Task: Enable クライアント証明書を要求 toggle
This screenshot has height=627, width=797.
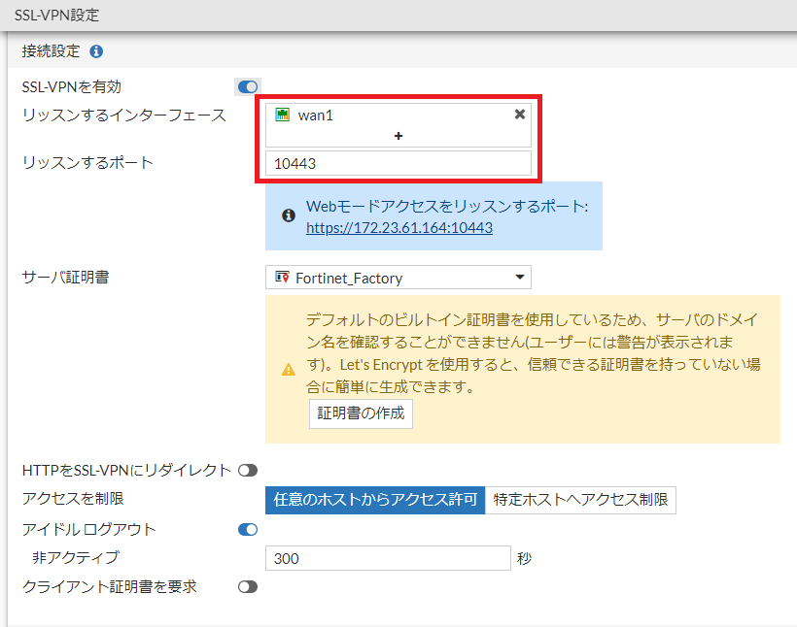Action: coord(248,587)
